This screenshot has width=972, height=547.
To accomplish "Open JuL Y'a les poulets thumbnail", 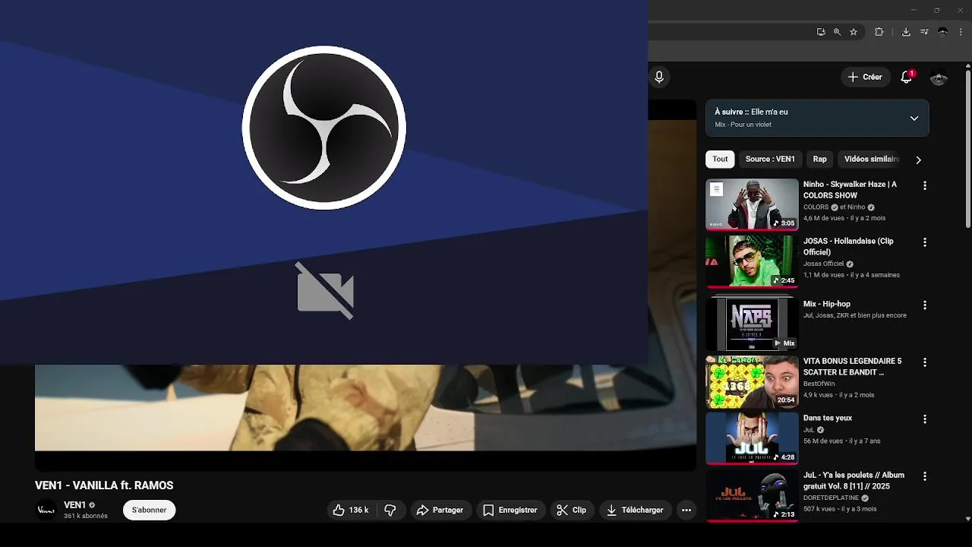I will (752, 495).
